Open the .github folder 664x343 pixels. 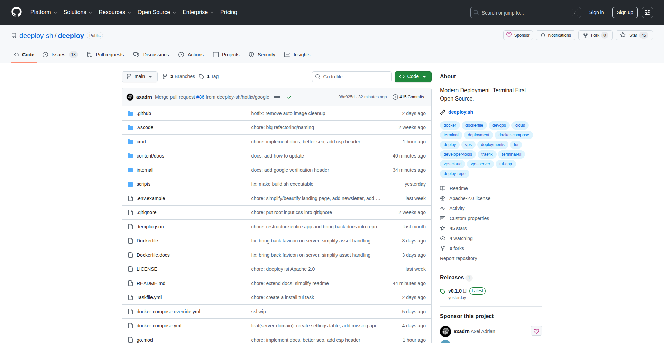point(144,113)
